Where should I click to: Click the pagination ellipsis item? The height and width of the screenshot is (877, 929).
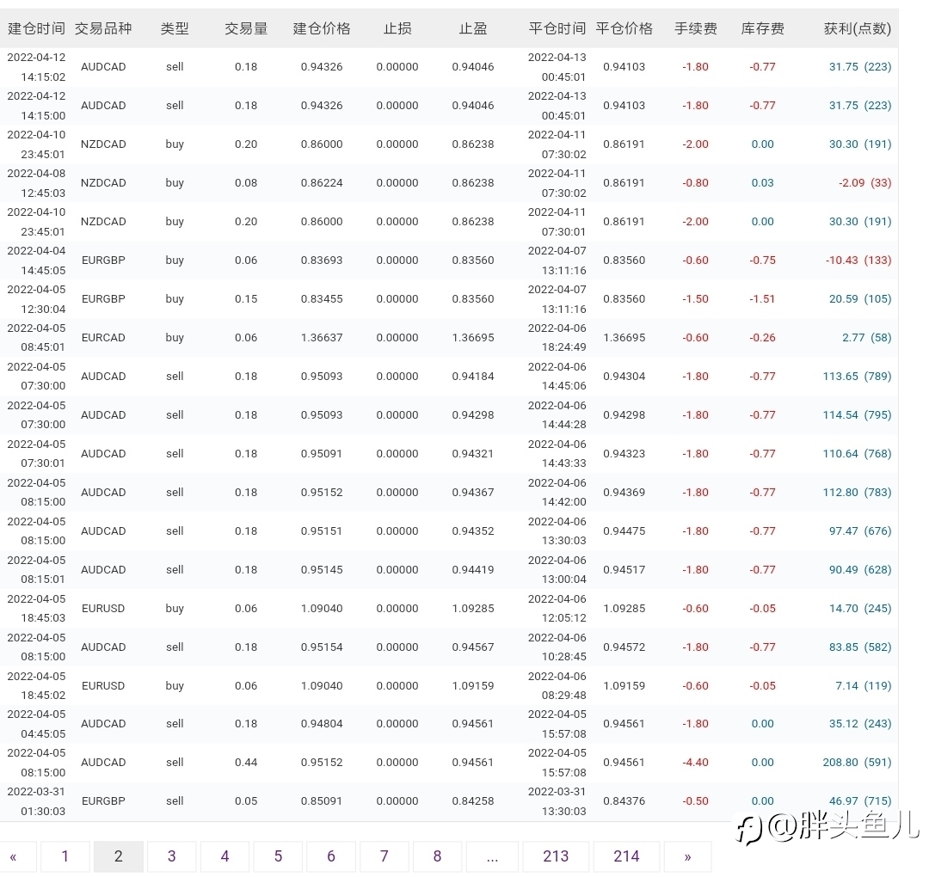tap(492, 856)
